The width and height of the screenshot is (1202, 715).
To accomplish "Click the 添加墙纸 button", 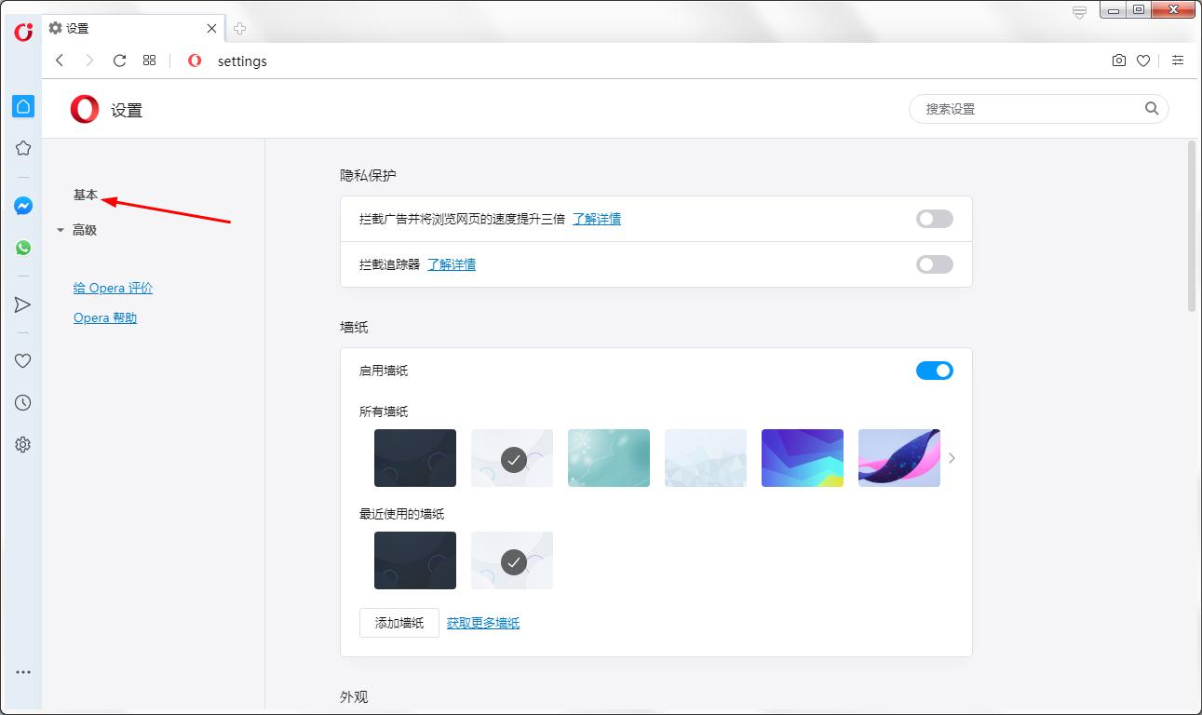I will [x=398, y=623].
